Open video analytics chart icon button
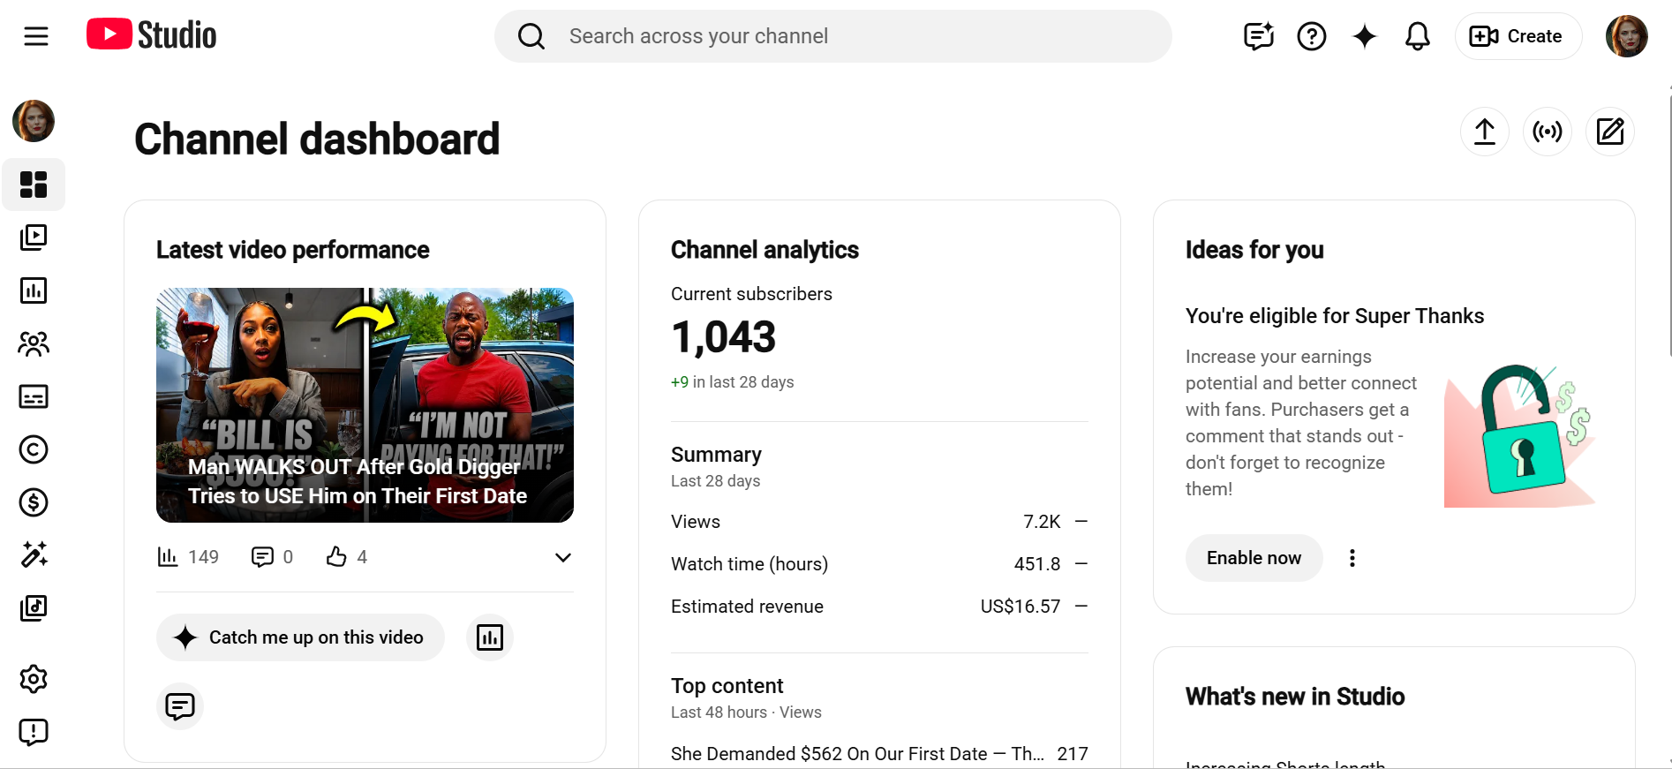The height and width of the screenshot is (769, 1672). click(x=490, y=637)
